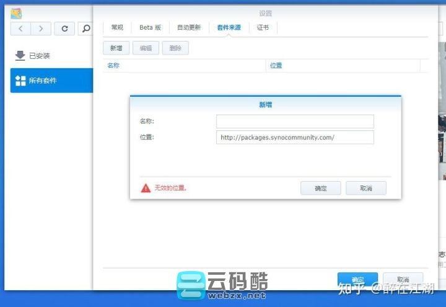Open 已安装 installed packages in the sidebar
The image size is (446, 307).
click(38, 56)
